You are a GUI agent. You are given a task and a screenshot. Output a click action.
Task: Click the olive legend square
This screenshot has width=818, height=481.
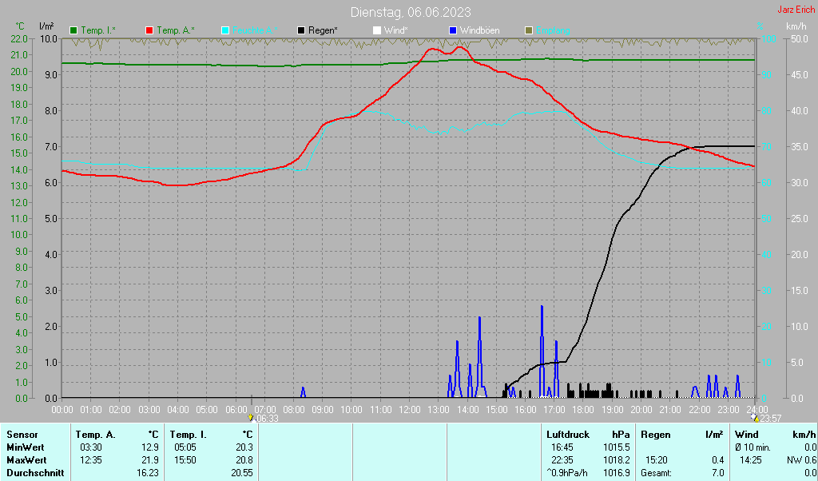click(x=529, y=30)
